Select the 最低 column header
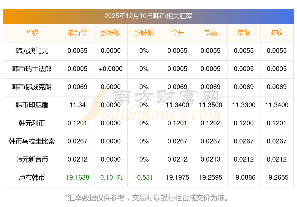Screen dimensions: 297x207 coord(244,33)
